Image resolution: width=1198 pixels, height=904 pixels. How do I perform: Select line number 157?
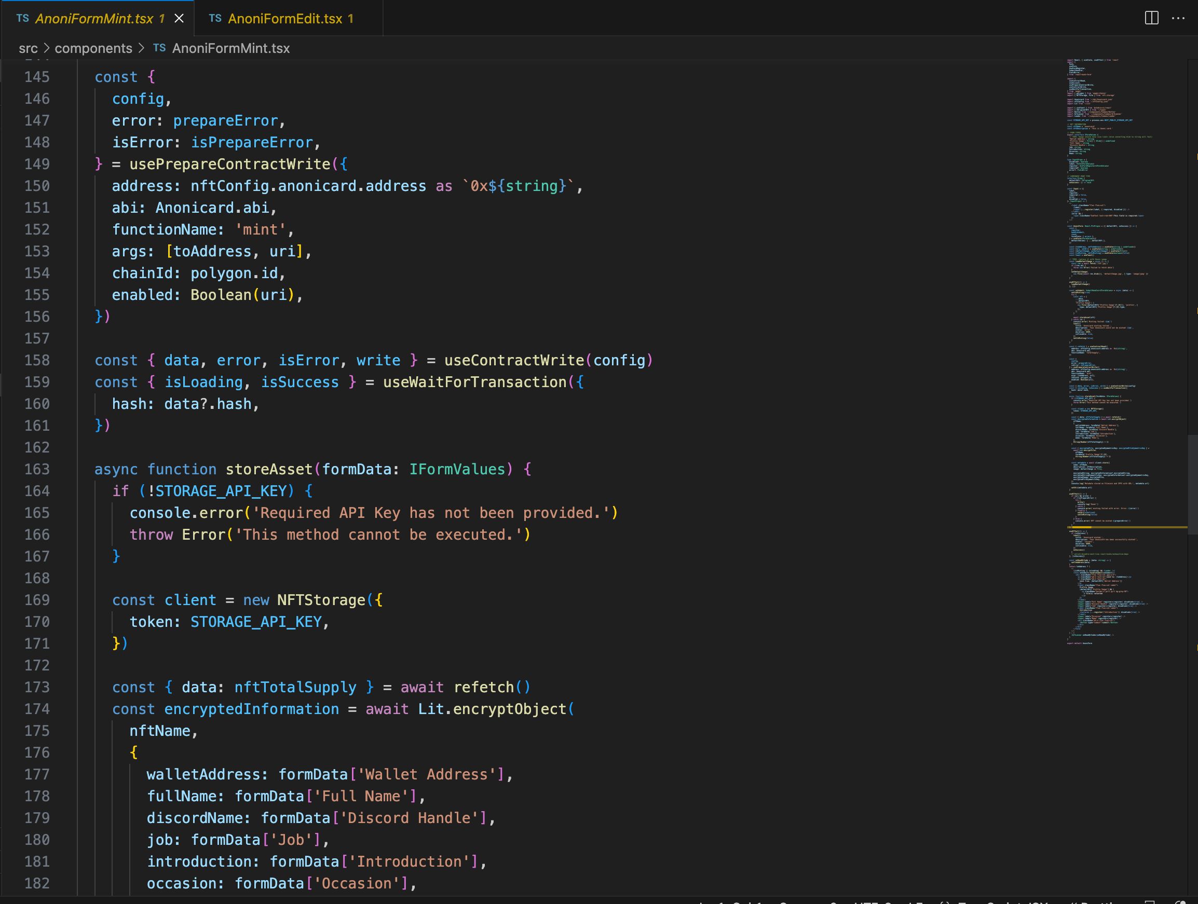(37, 338)
